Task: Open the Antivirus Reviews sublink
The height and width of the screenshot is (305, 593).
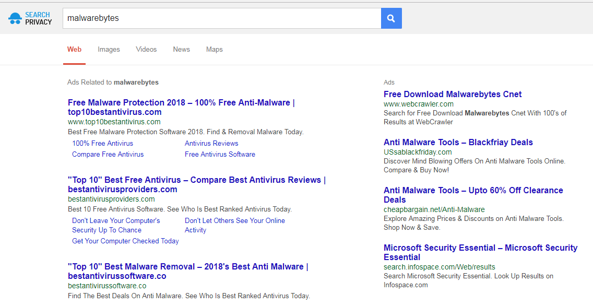Action: 211,144
